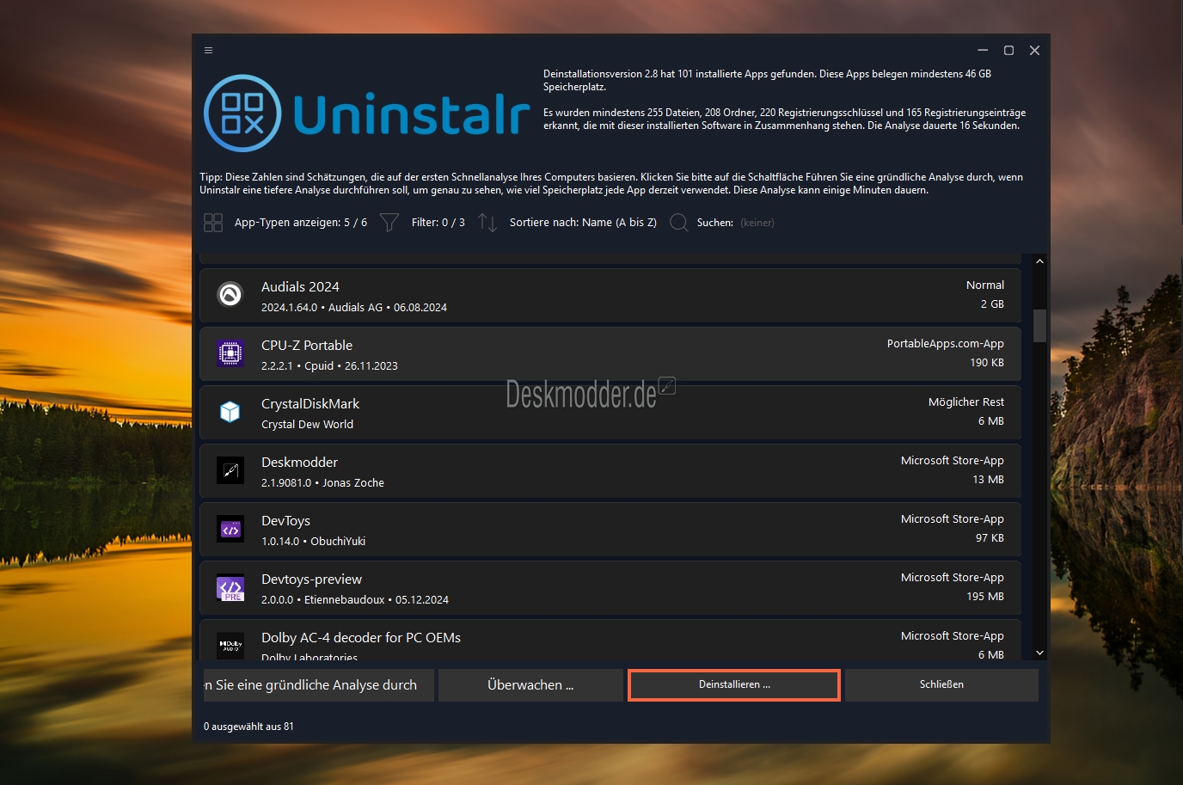Select the CrystalDiskMark entry name
This screenshot has width=1183, height=785.
point(310,403)
